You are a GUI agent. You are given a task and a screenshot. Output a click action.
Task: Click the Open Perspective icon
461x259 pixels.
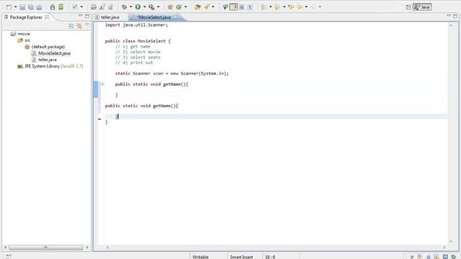408,7
